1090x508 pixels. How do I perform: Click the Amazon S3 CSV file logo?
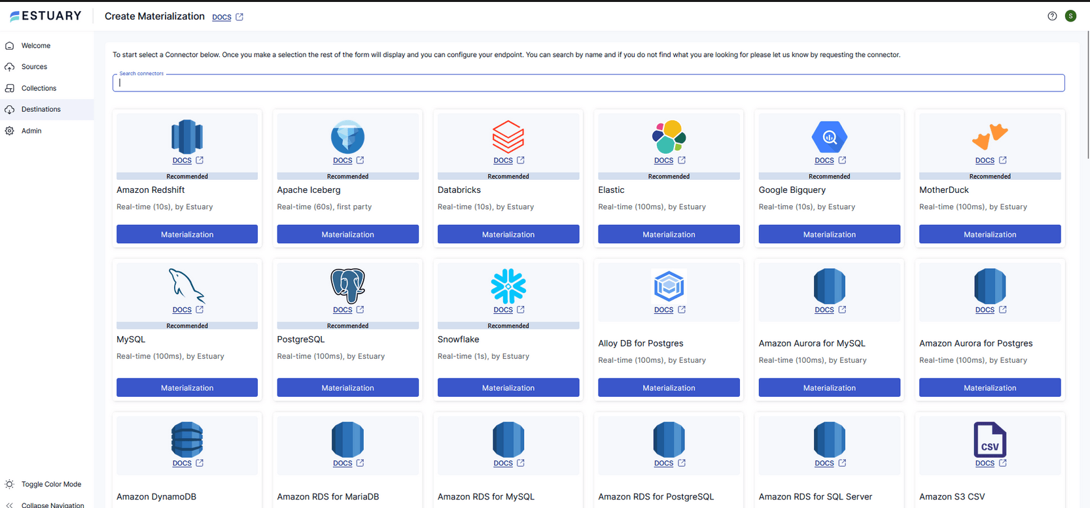pos(990,439)
